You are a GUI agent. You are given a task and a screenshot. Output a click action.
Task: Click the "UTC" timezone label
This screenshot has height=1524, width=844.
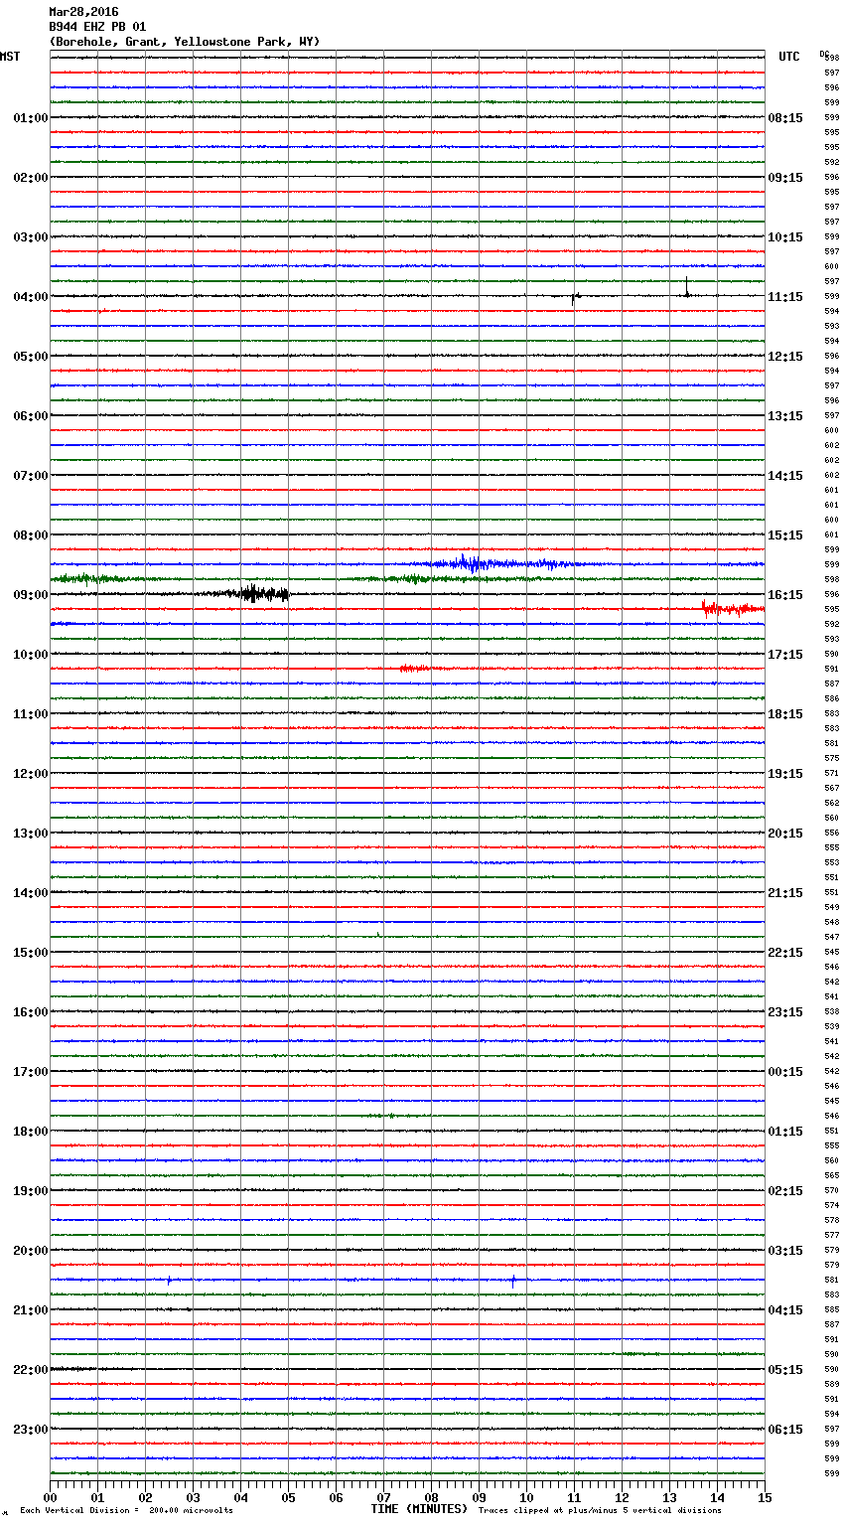pyautogui.click(x=789, y=57)
